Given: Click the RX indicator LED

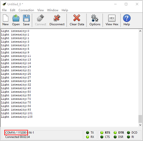Looking at the screenshot, I should [88, 137].
